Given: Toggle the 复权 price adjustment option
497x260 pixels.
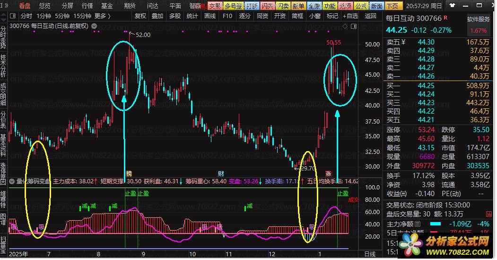Looking at the screenshot, I should tap(140, 16).
